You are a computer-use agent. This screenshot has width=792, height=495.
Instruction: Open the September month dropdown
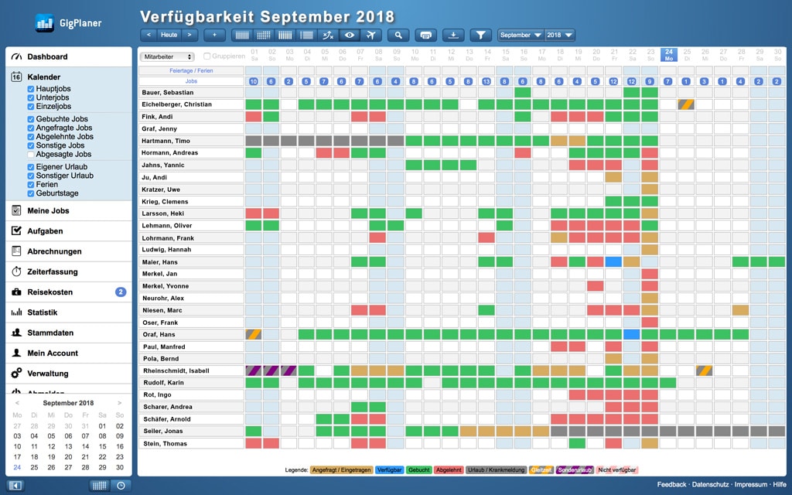pos(520,35)
